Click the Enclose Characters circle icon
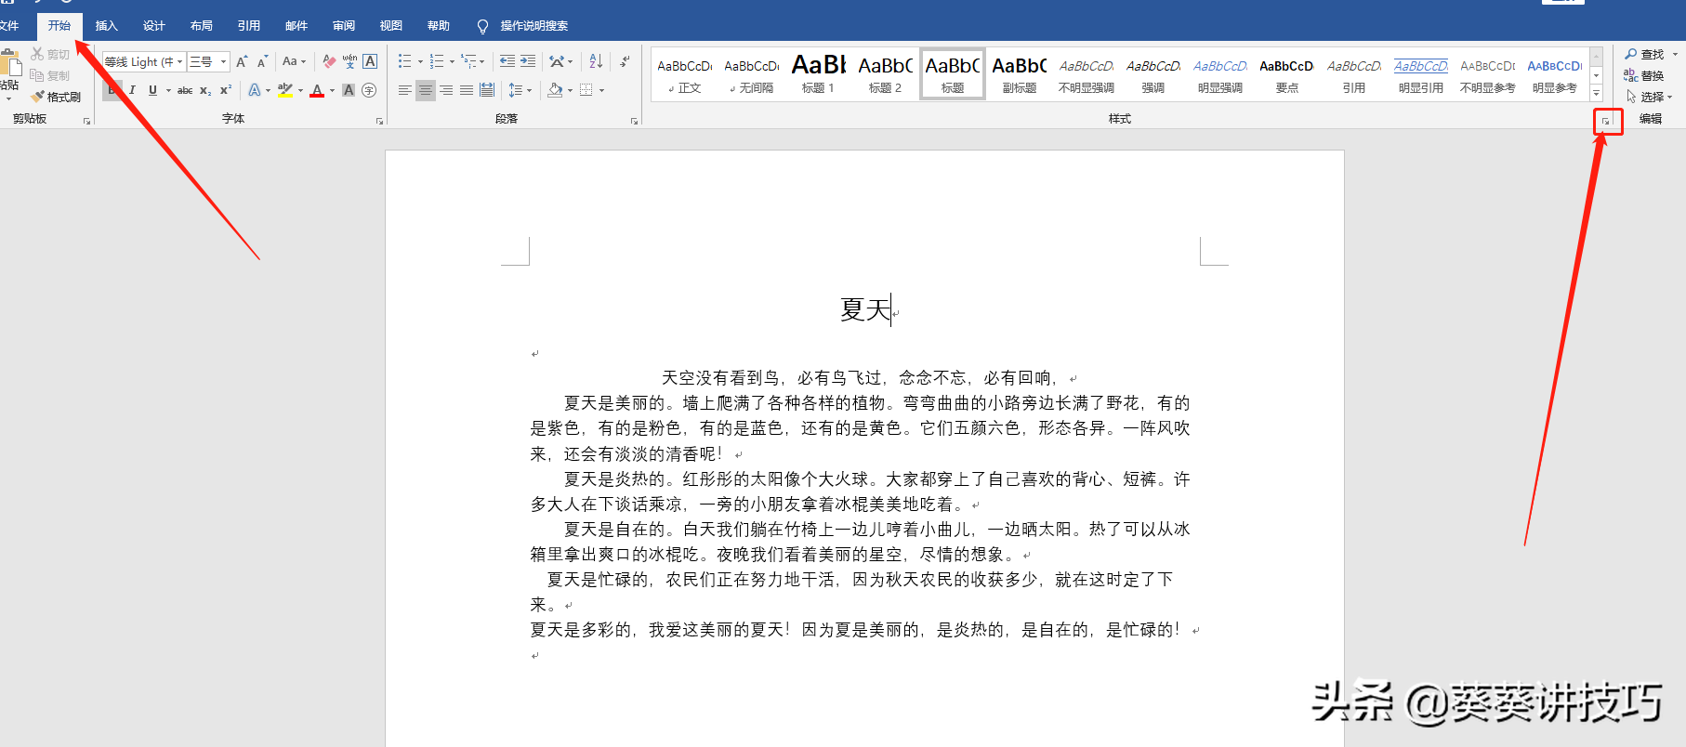This screenshot has height=747, width=1686. [x=369, y=90]
